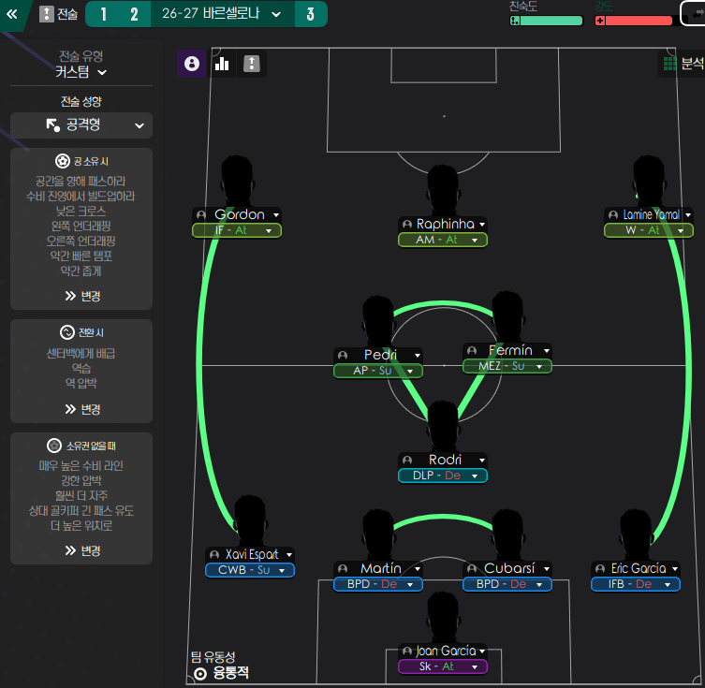Click the green grid icon next to 분석
705x688 pixels.
[x=670, y=64]
